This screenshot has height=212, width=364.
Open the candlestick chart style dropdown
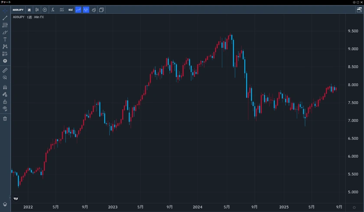[x=37, y=10]
